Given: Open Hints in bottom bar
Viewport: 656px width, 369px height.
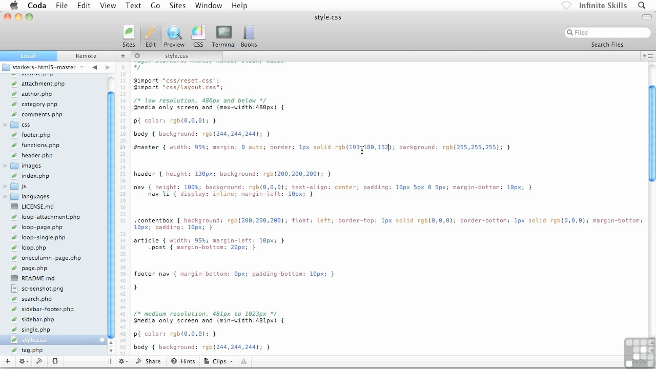Looking at the screenshot, I should (183, 361).
